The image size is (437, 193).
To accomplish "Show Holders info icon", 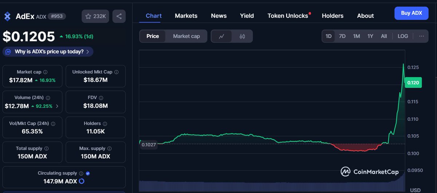I will coord(105,123).
